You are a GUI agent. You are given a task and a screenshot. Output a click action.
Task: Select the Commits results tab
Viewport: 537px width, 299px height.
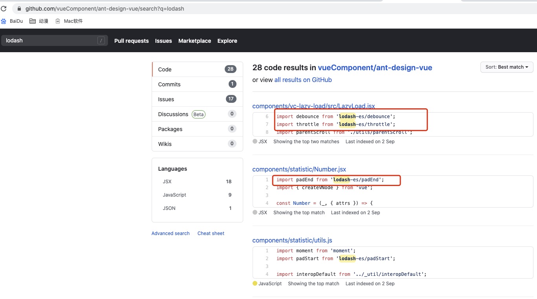(197, 84)
